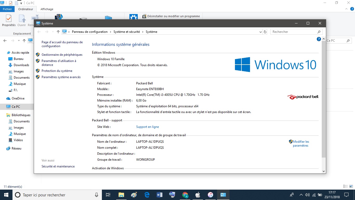The image size is (355, 200).
Task: Open Gestionnaire de périphériques link
Action: [62, 55]
